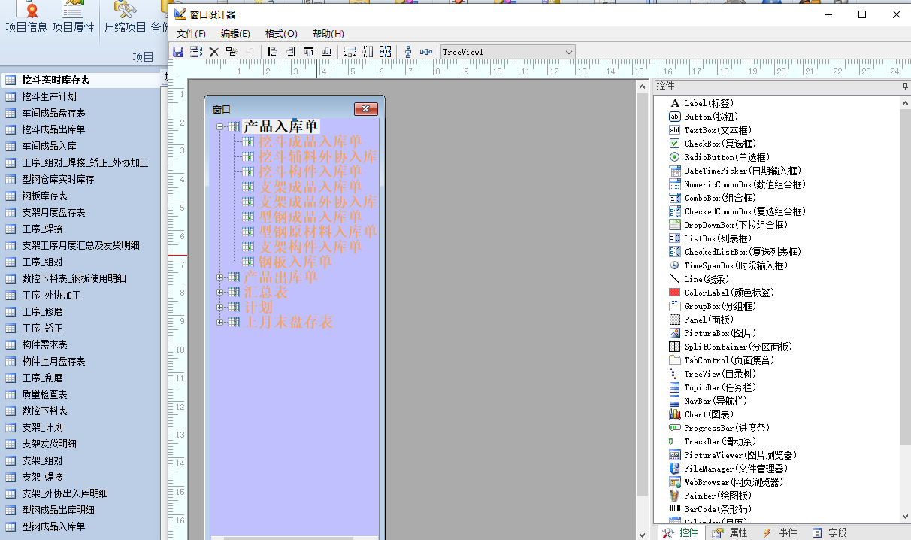Click the horizontal spacing toolbar icon
The image size is (911, 540).
pyautogui.click(x=426, y=52)
